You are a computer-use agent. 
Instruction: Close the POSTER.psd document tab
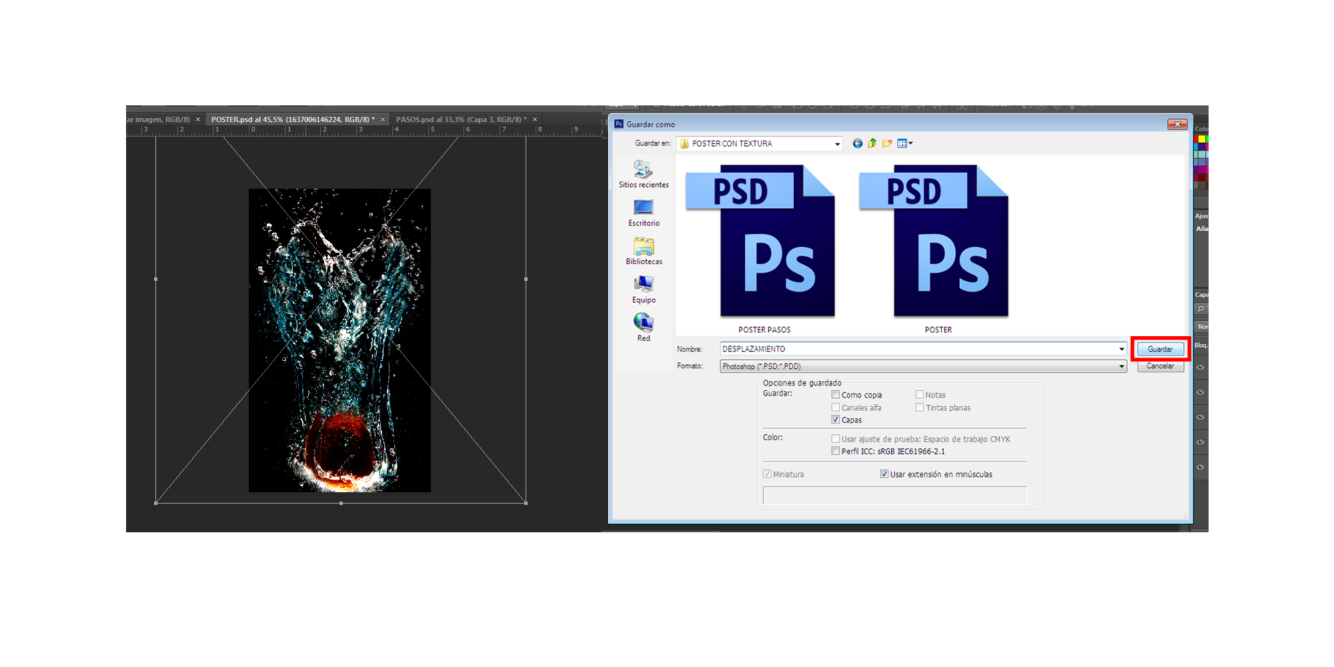click(383, 119)
